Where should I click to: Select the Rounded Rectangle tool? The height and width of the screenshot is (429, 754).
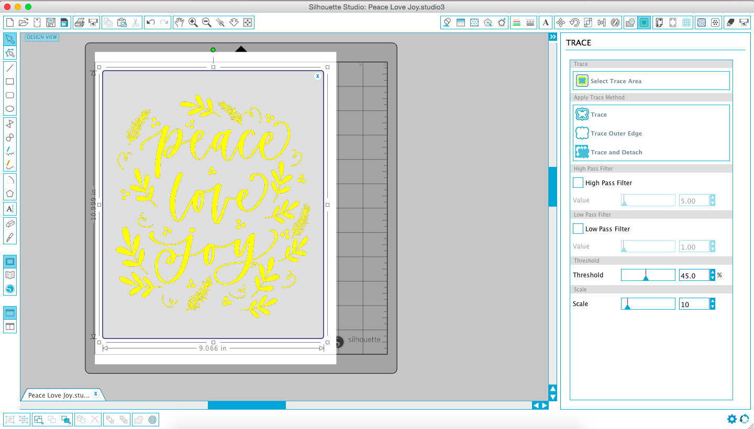click(9, 95)
